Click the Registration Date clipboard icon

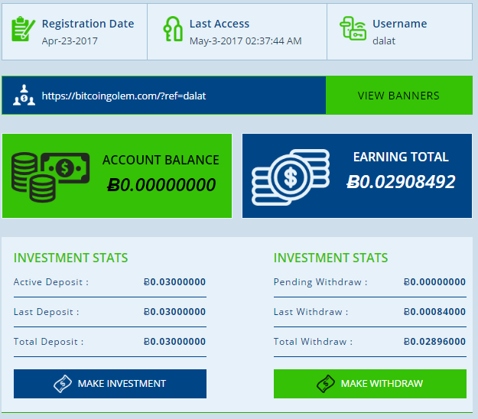(x=23, y=29)
